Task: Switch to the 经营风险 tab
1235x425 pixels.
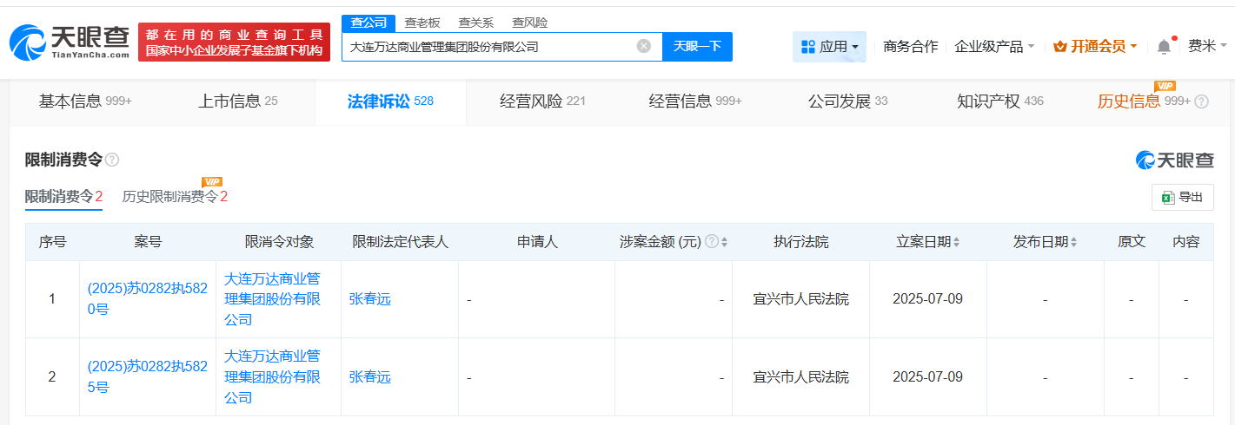Action: pos(542,101)
